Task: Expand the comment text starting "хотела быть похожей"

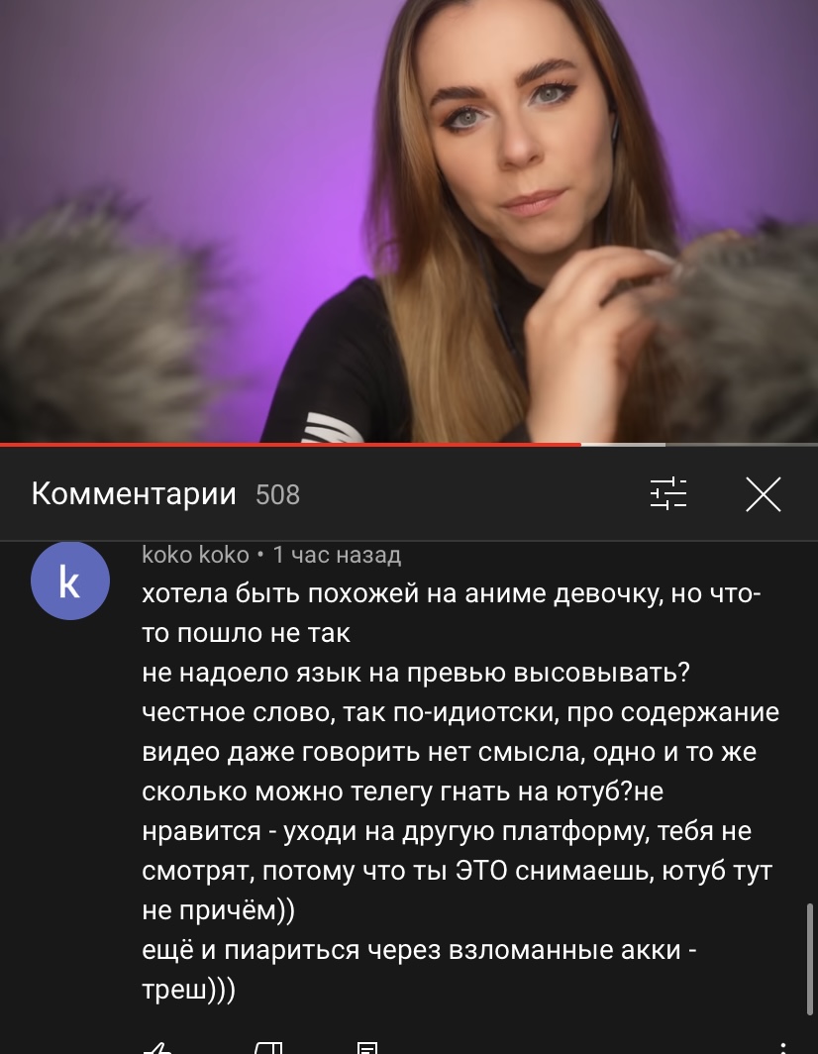Action: (460, 791)
